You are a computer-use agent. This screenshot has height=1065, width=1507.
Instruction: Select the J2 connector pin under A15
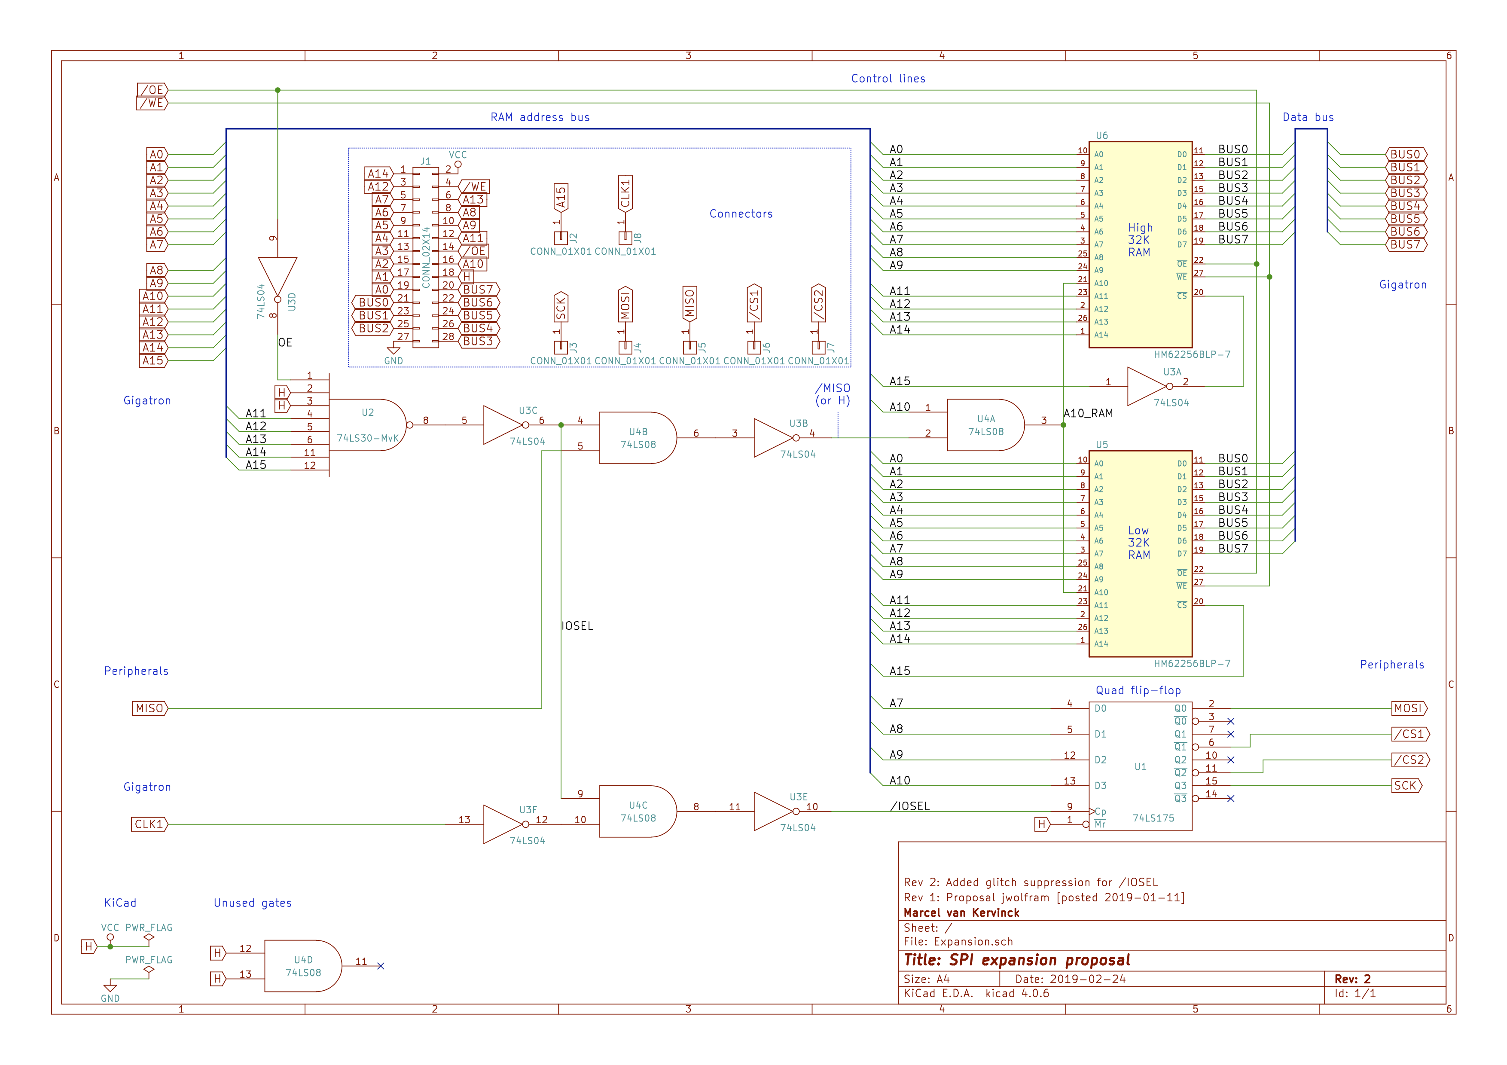coord(561,238)
